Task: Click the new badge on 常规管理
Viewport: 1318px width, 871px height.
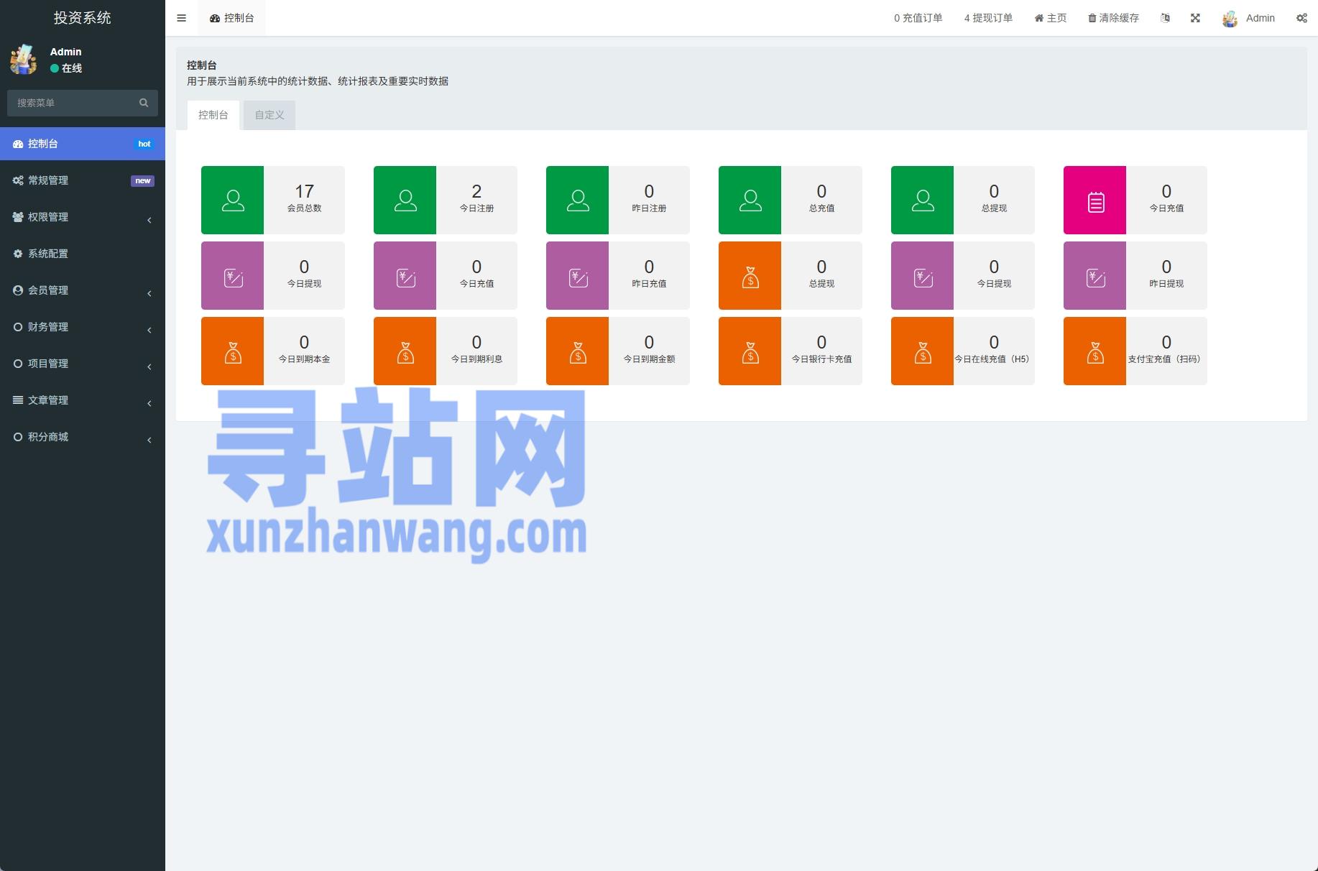Action: click(142, 181)
